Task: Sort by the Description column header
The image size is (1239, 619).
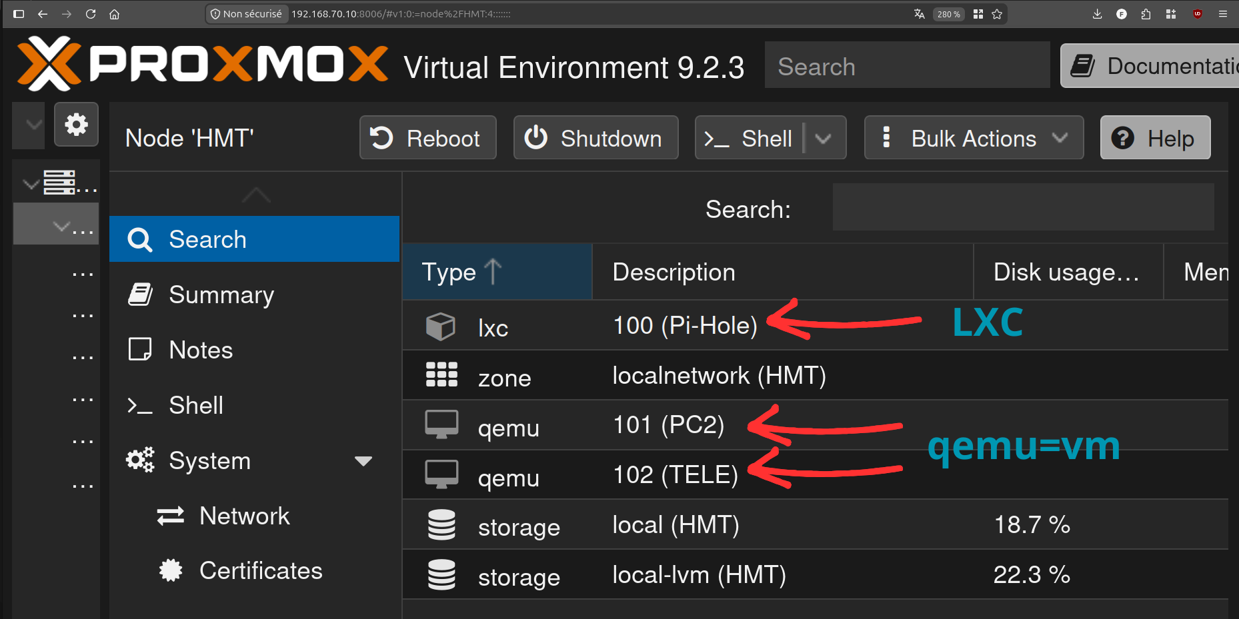Action: coord(782,272)
